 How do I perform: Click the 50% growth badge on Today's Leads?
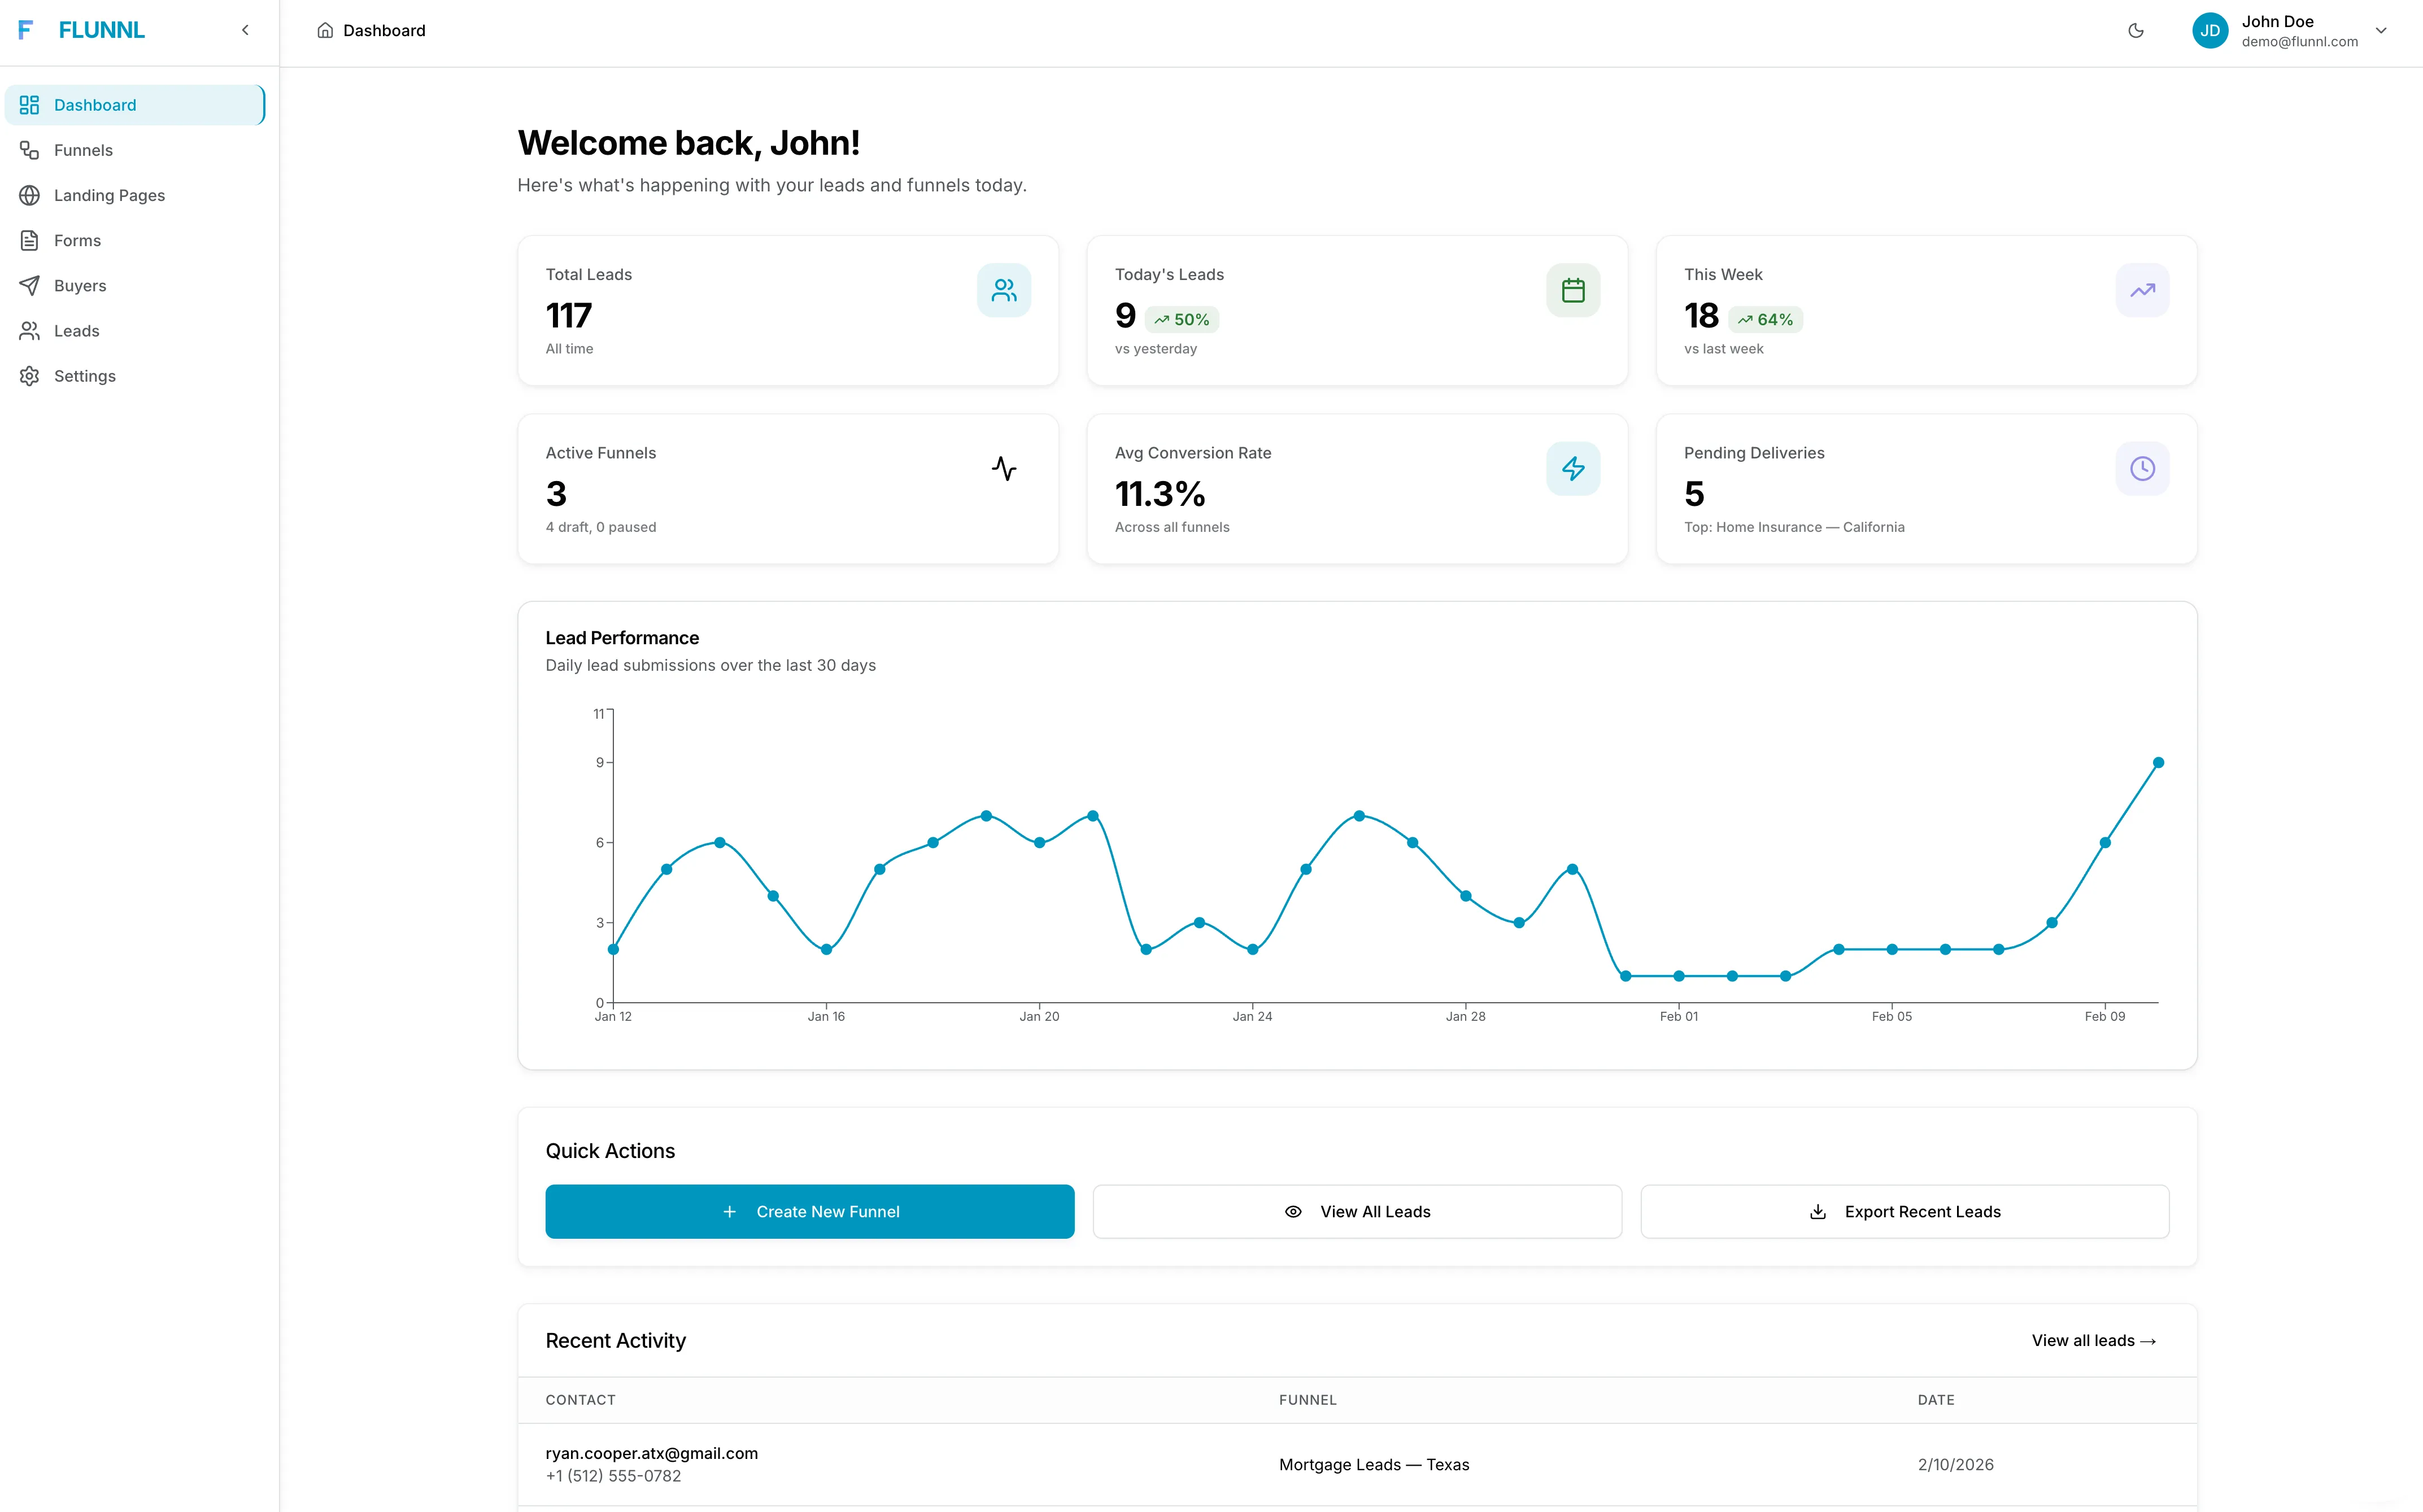click(x=1183, y=318)
